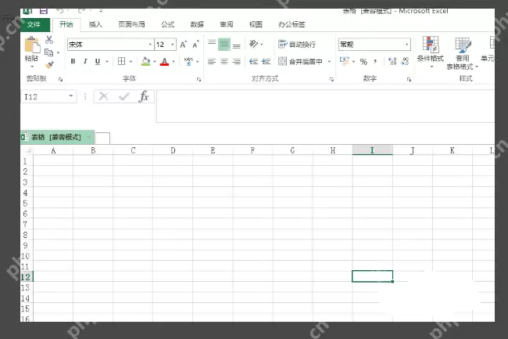
Task: Toggle Italic formatting
Action: pos(85,61)
